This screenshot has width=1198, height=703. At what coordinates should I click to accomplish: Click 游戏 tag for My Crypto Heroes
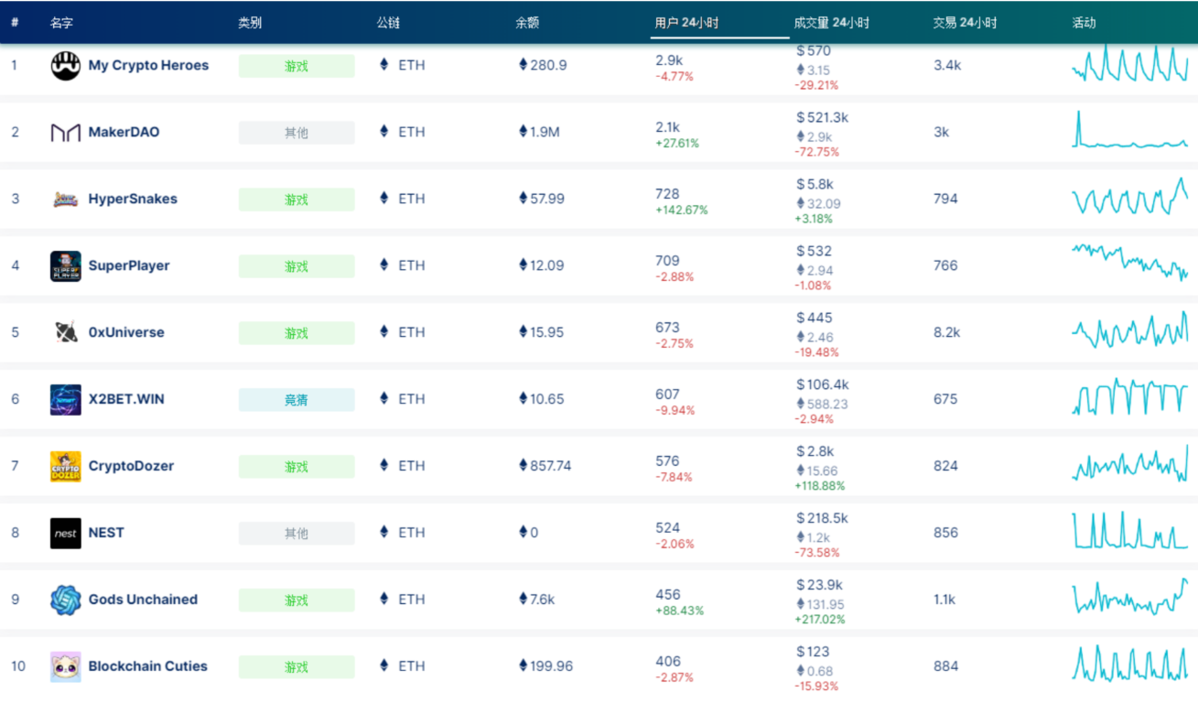pos(297,66)
